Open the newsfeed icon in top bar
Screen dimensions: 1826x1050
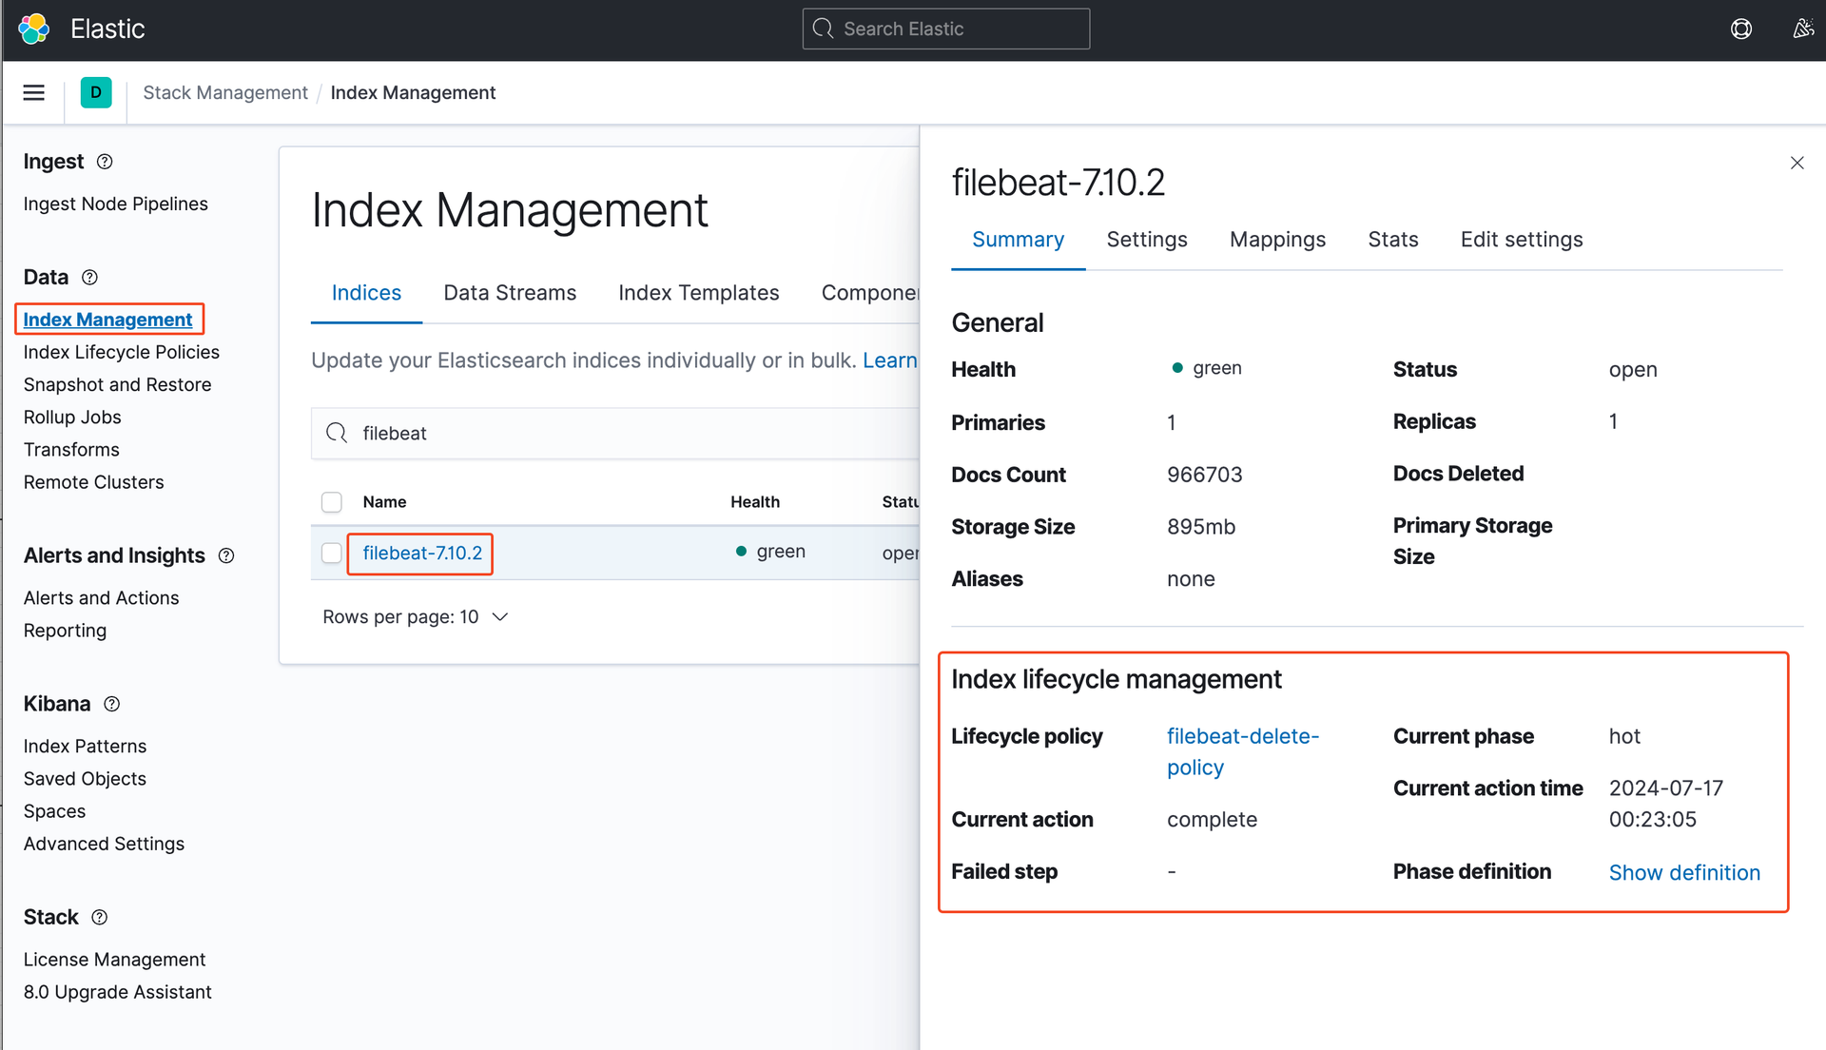click(x=1802, y=29)
